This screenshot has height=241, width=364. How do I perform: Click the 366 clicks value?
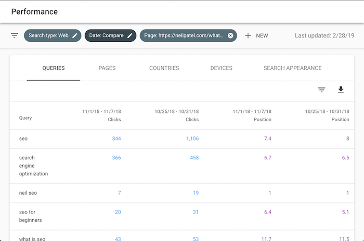coord(116,158)
